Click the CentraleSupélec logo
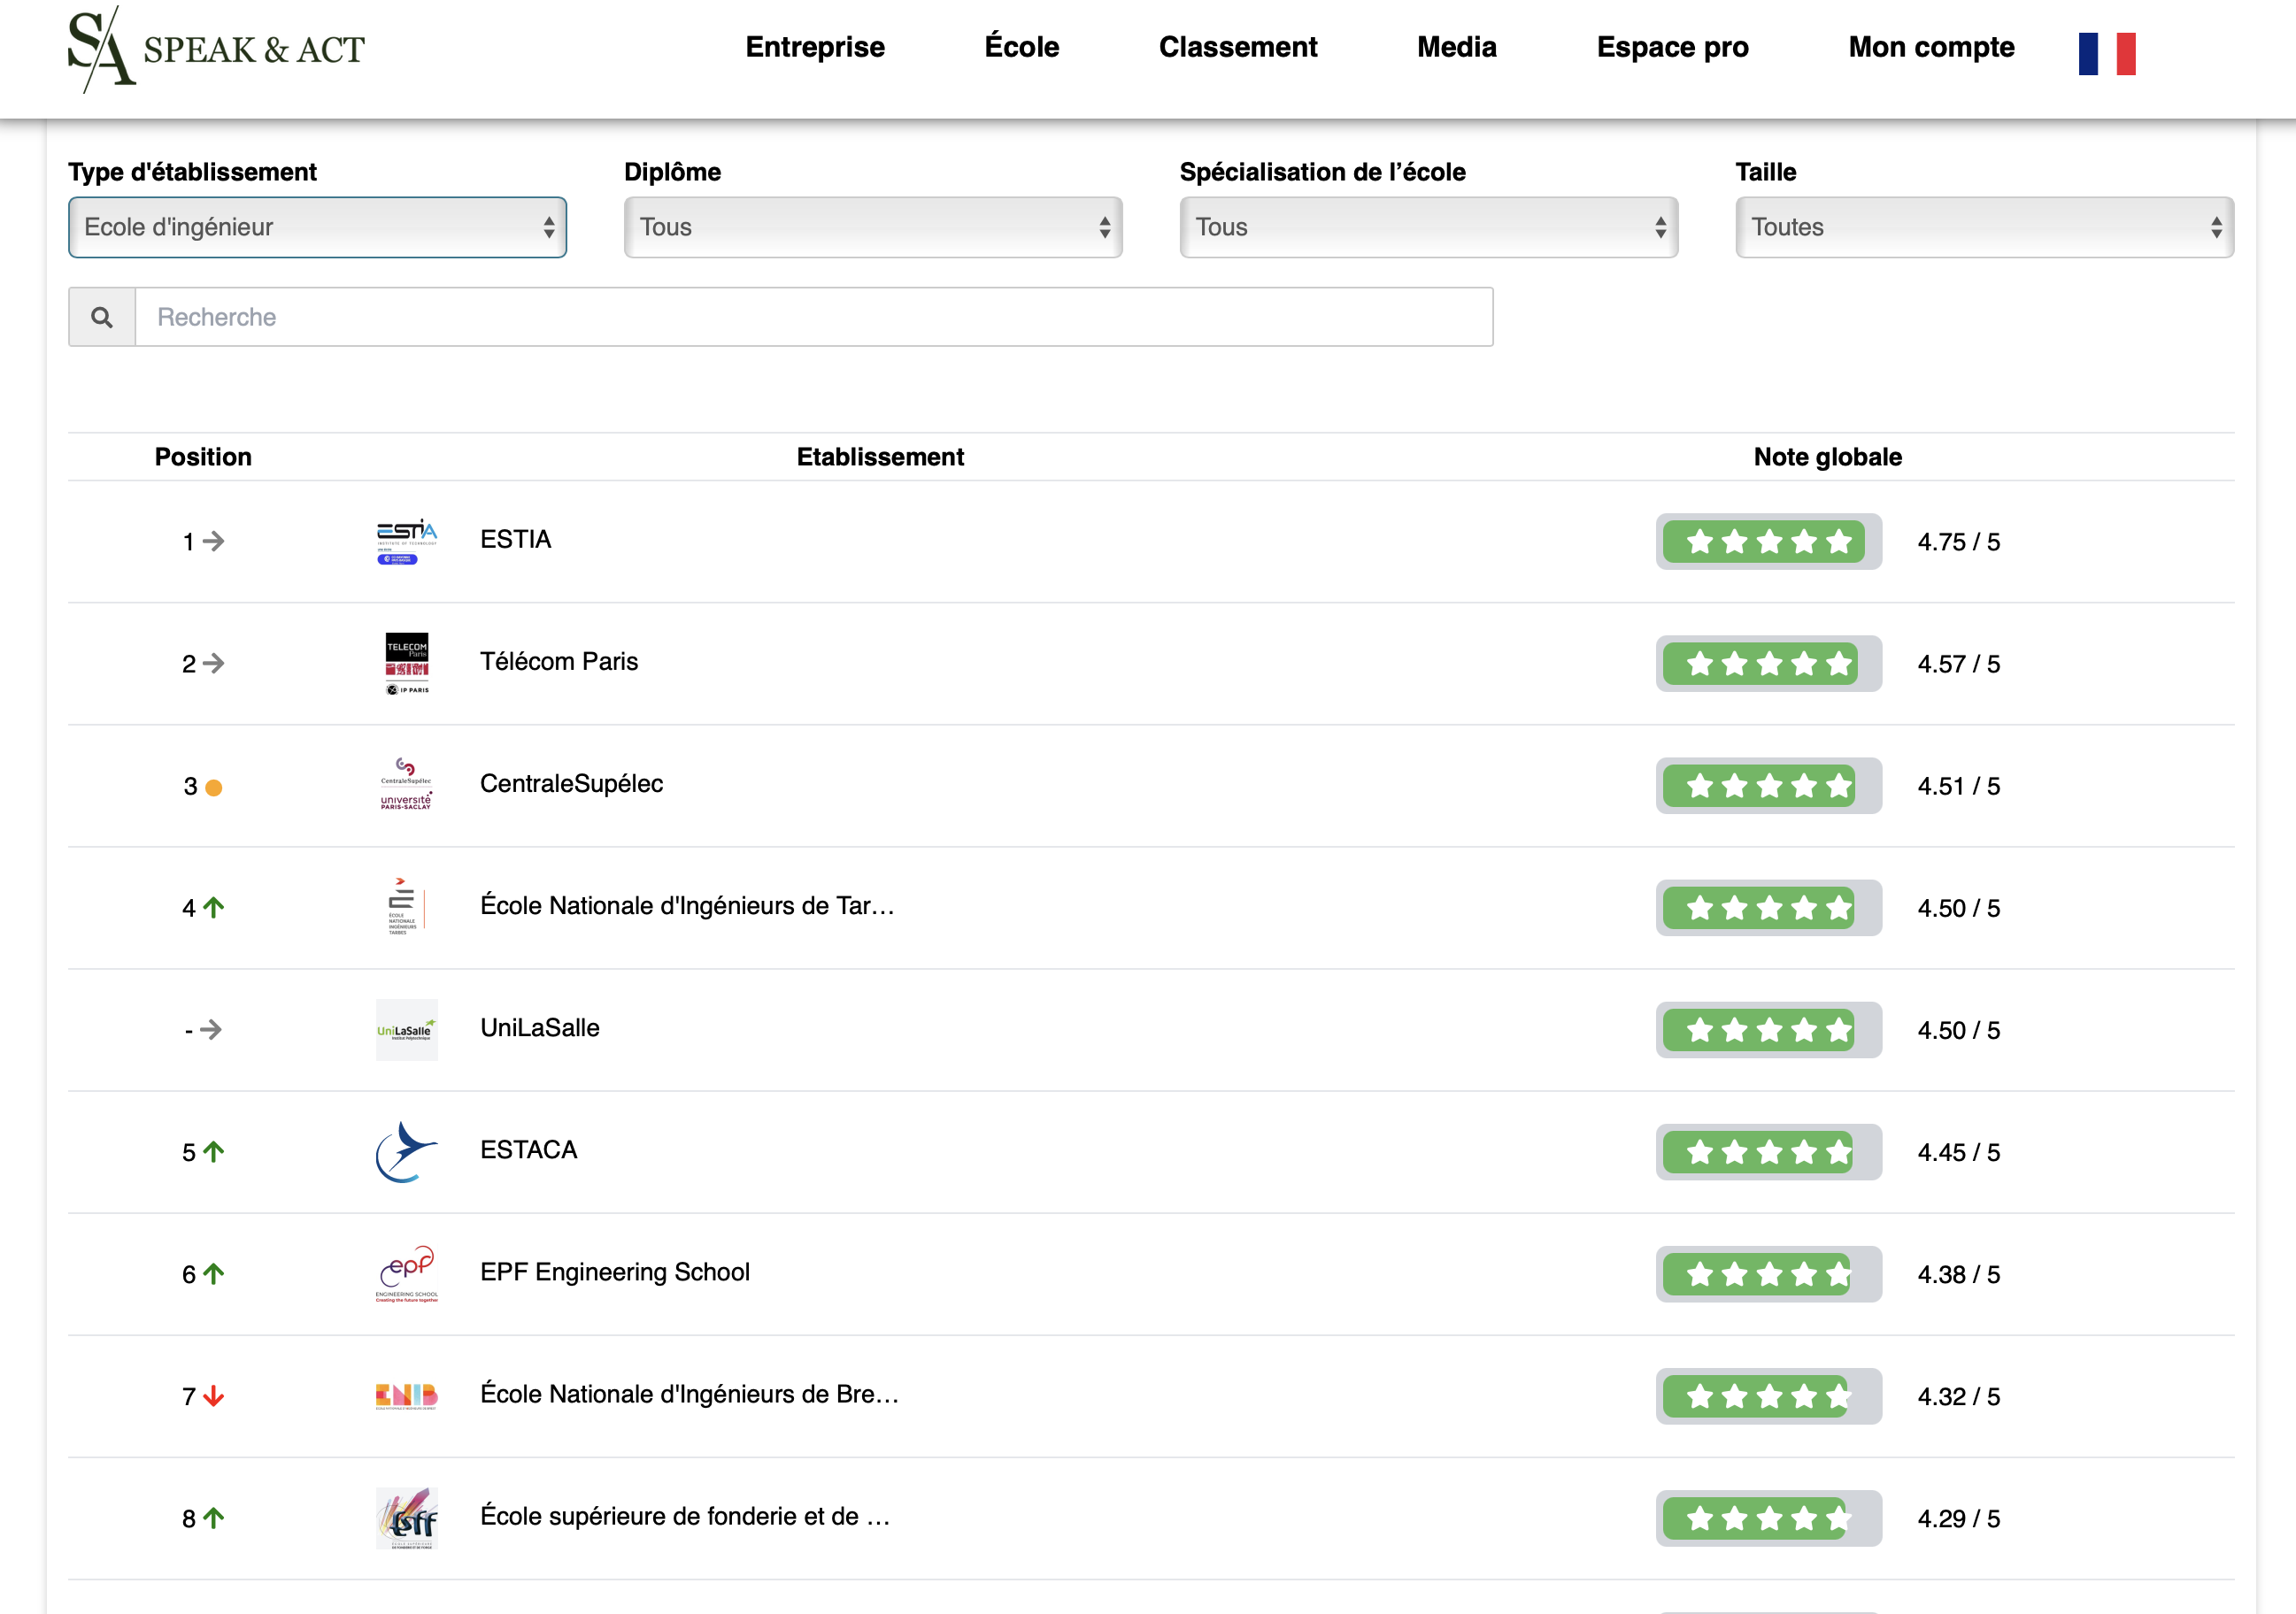This screenshot has width=2296, height=1614. pos(406,785)
